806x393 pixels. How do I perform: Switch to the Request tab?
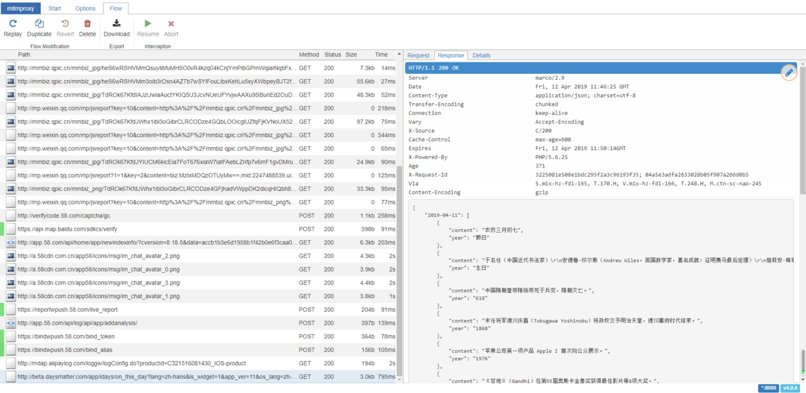[419, 55]
